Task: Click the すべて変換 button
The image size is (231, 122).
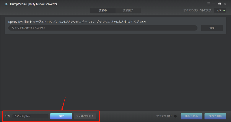Action: 215,116
